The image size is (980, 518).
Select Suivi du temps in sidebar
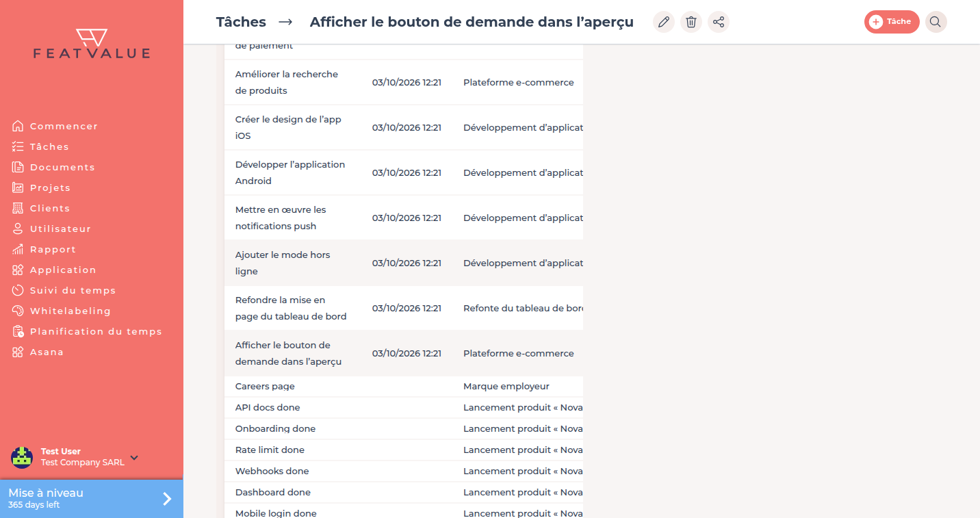(73, 290)
